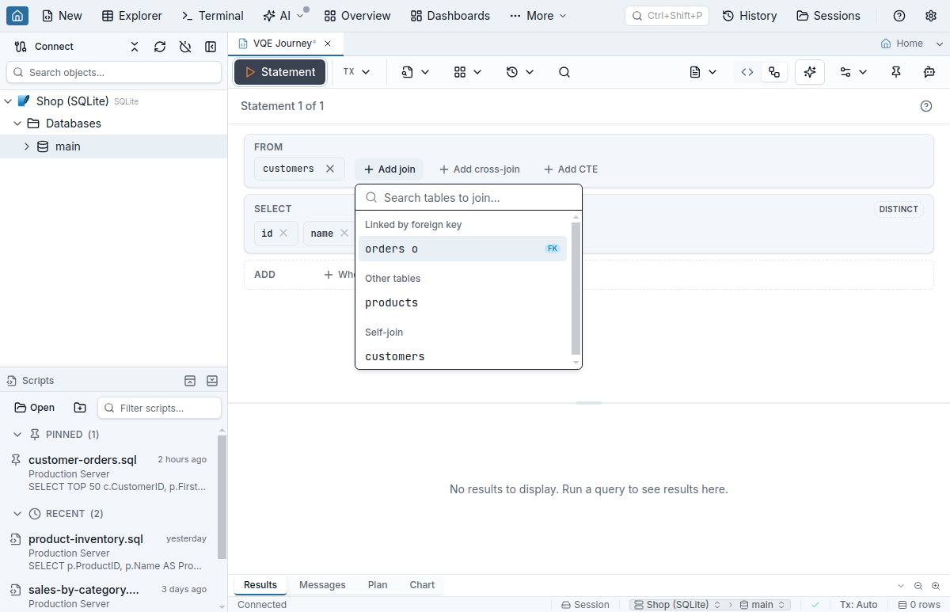Image resolution: width=950 pixels, height=612 pixels.
Task: Open the AI menu
Action: tap(283, 16)
